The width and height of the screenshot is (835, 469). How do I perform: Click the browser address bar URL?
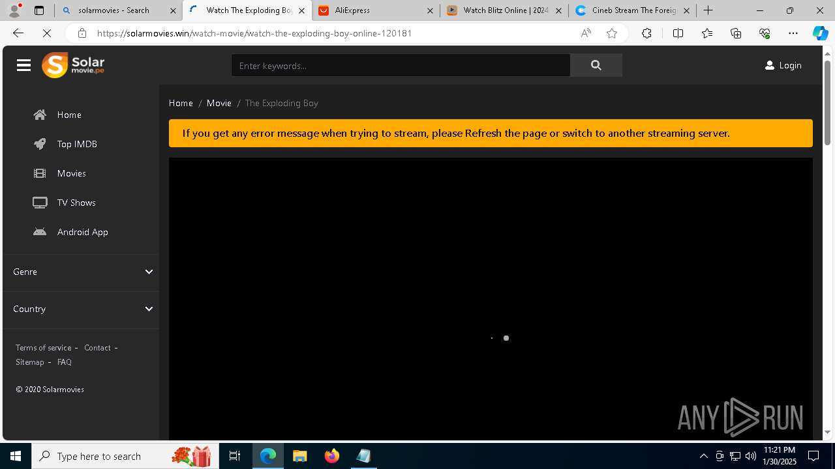click(254, 33)
